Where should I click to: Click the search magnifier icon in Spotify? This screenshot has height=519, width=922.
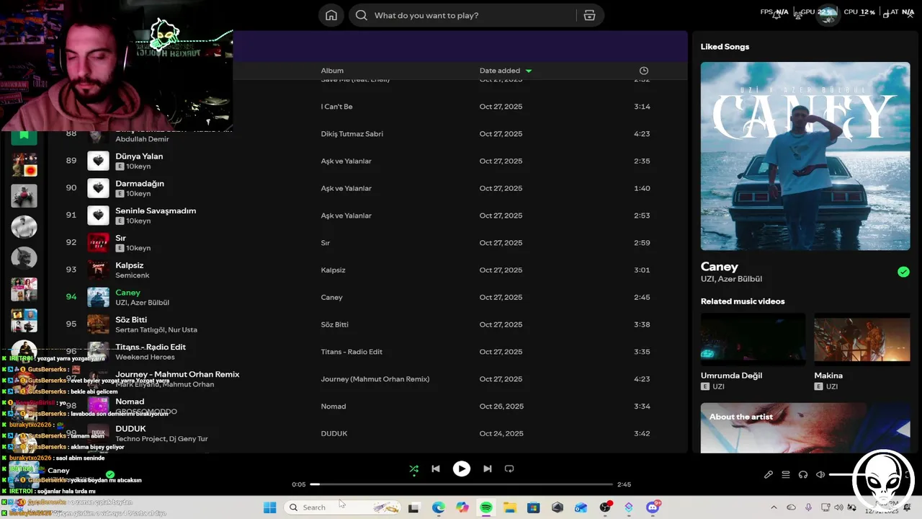362,15
